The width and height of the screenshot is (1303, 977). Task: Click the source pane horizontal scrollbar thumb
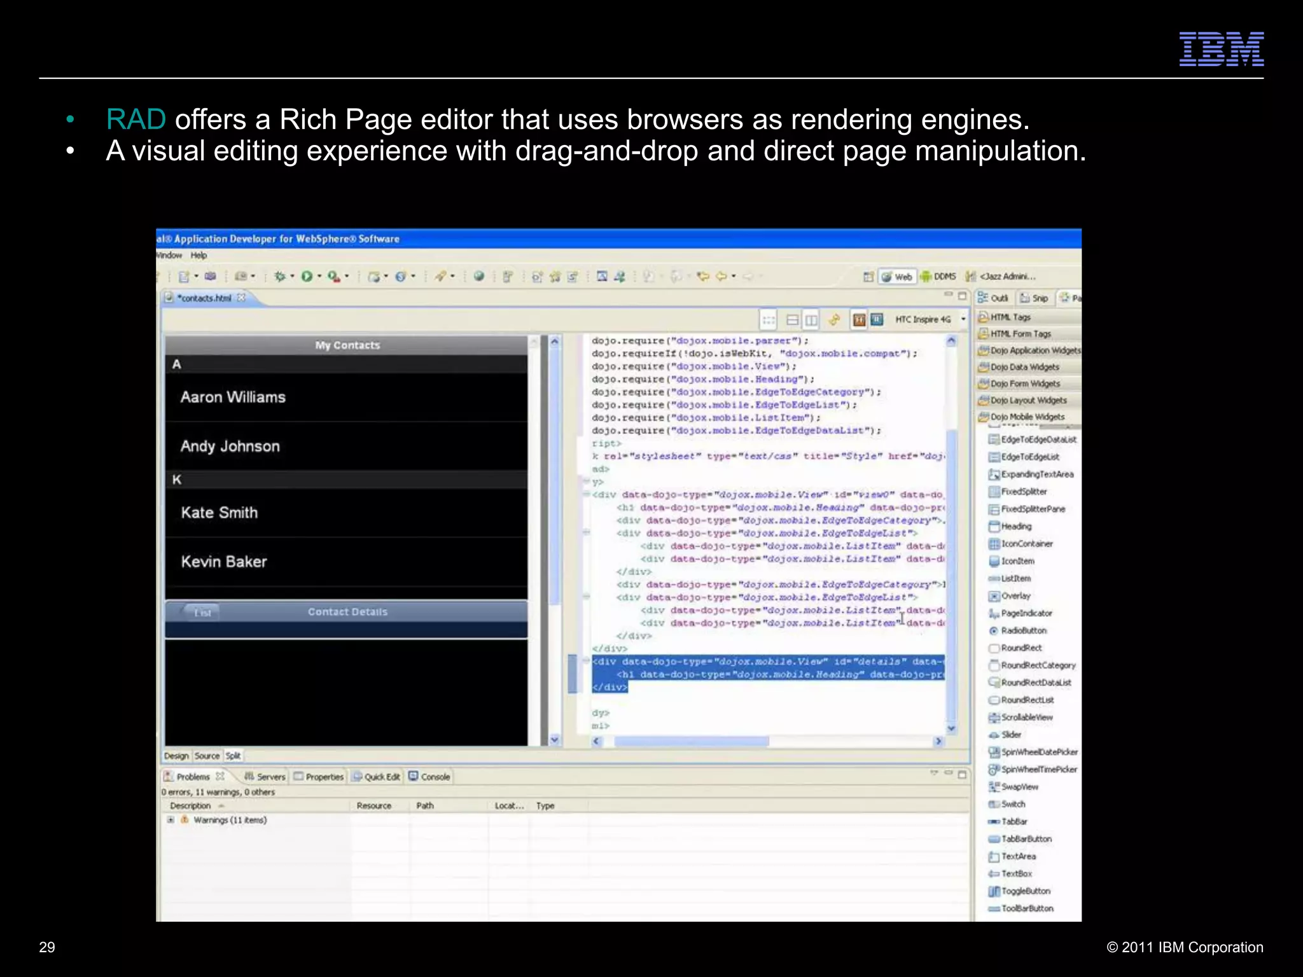tap(691, 741)
